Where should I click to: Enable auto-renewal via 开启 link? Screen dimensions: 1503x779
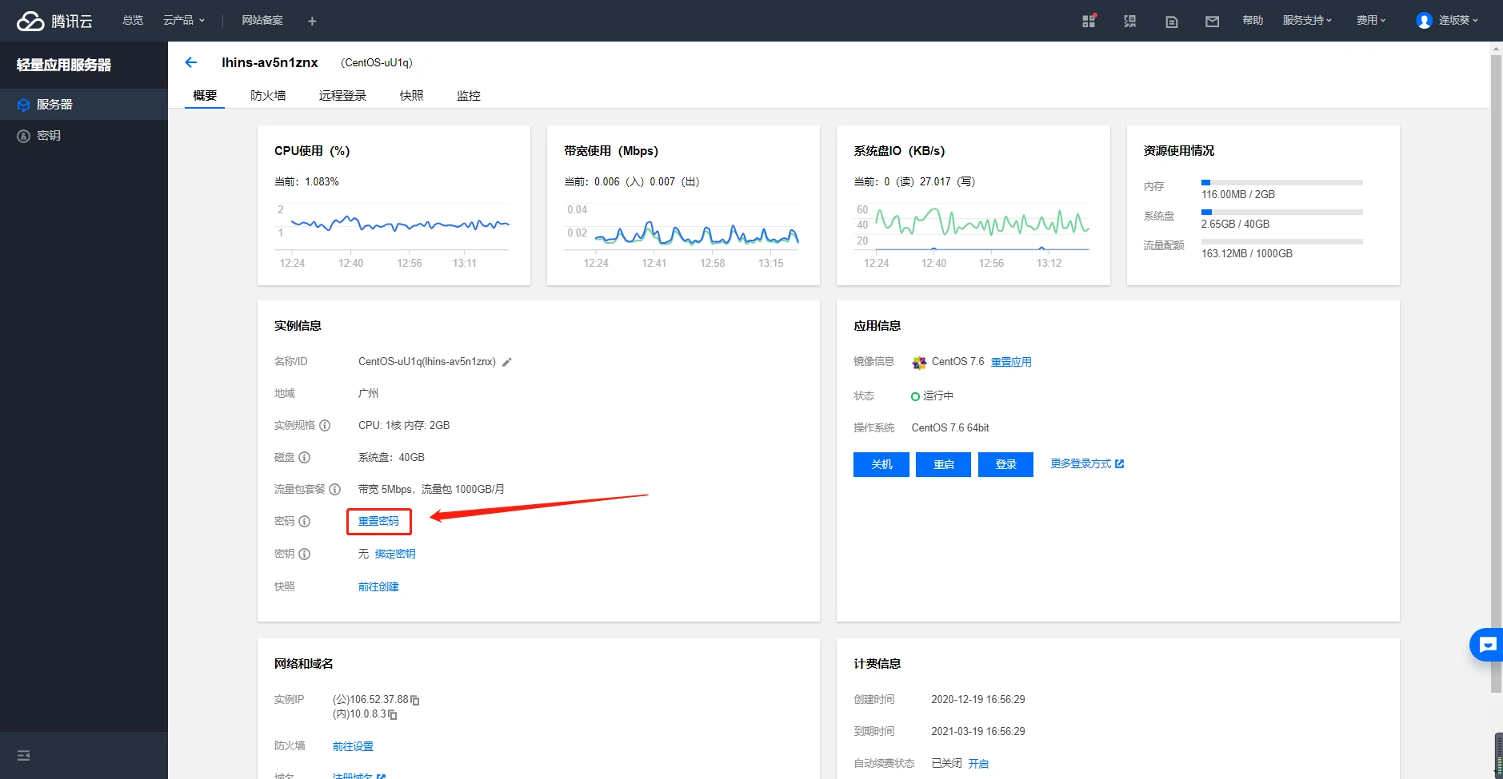click(x=978, y=764)
